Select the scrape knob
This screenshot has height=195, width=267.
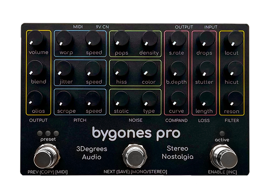pyautogui.click(x=64, y=98)
